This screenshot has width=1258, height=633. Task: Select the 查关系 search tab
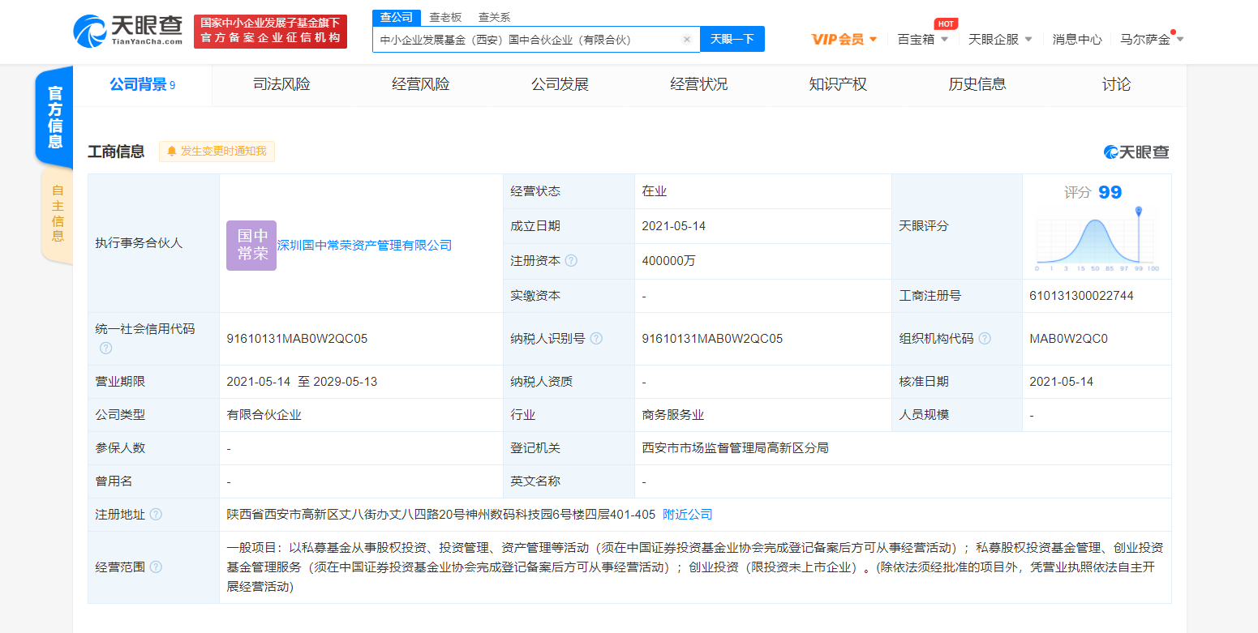pos(494,17)
